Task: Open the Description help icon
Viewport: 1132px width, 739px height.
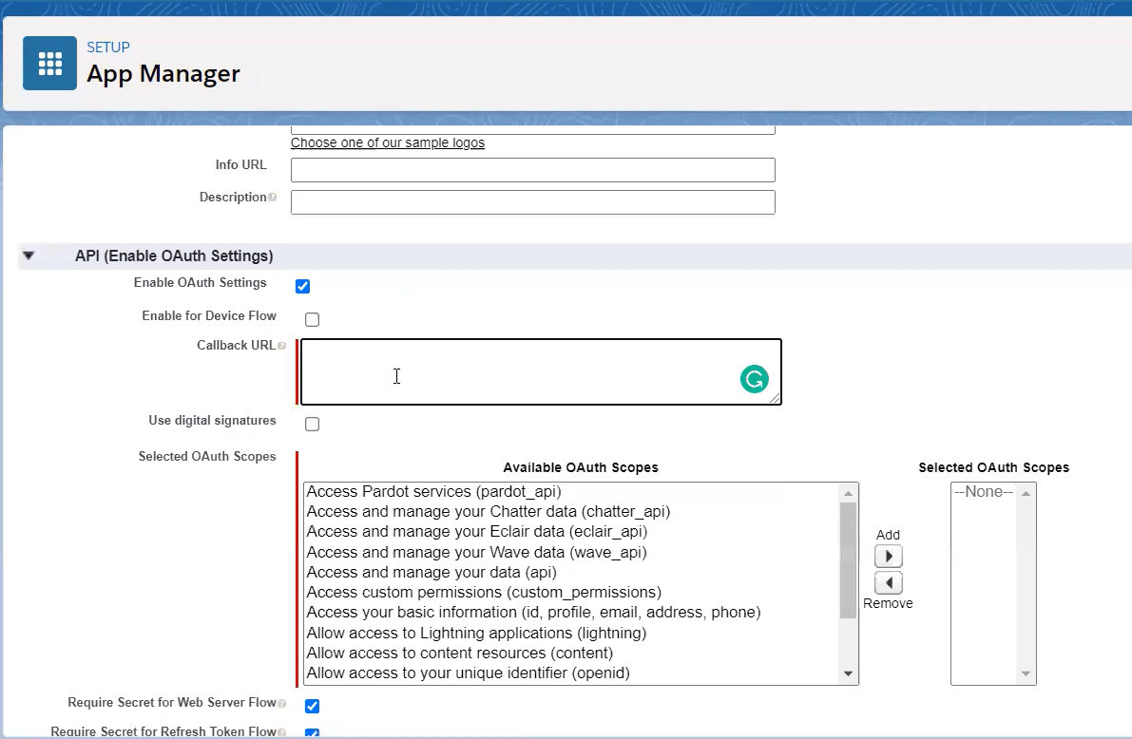Action: click(272, 197)
